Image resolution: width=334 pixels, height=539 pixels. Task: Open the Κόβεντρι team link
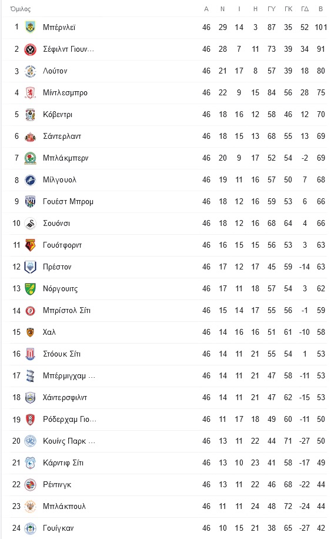coord(58,115)
